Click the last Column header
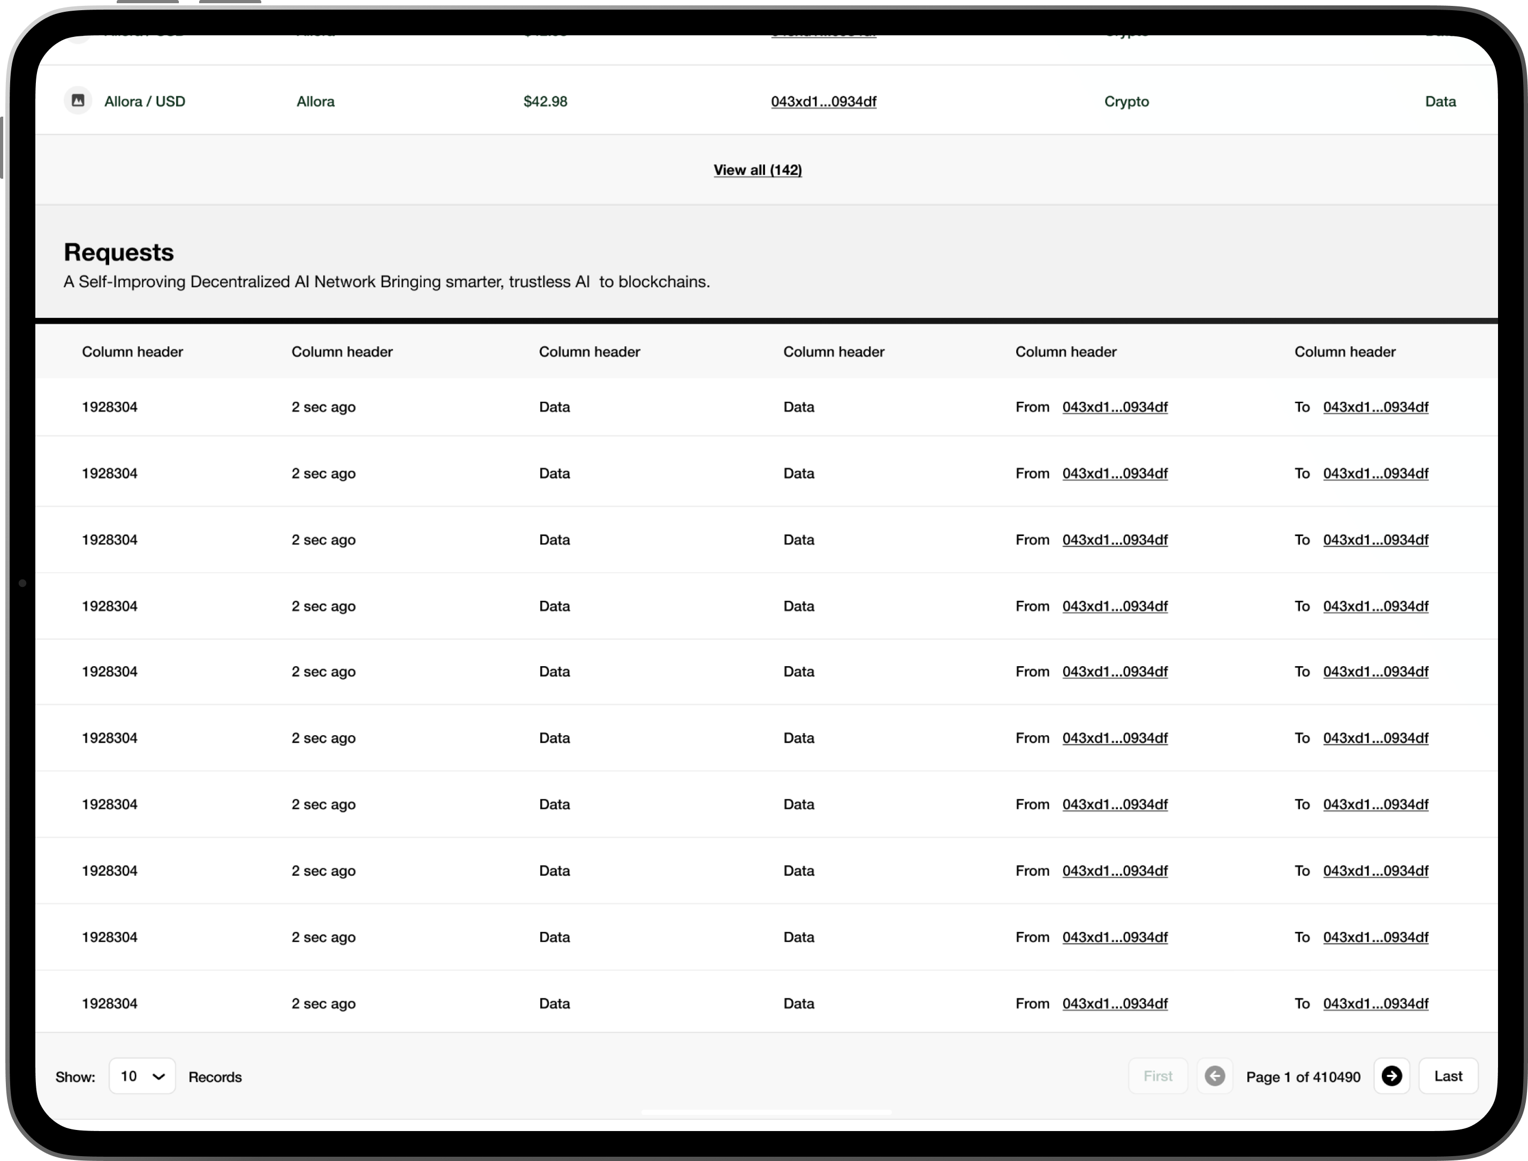 1345,352
